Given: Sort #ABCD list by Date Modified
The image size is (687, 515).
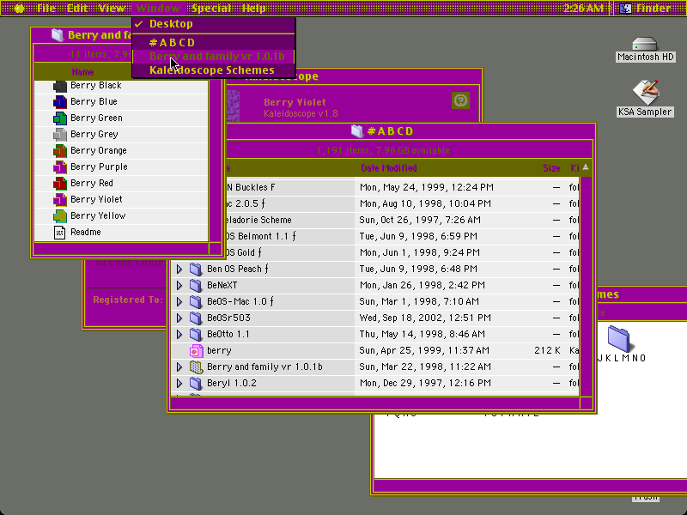Looking at the screenshot, I should pos(389,167).
